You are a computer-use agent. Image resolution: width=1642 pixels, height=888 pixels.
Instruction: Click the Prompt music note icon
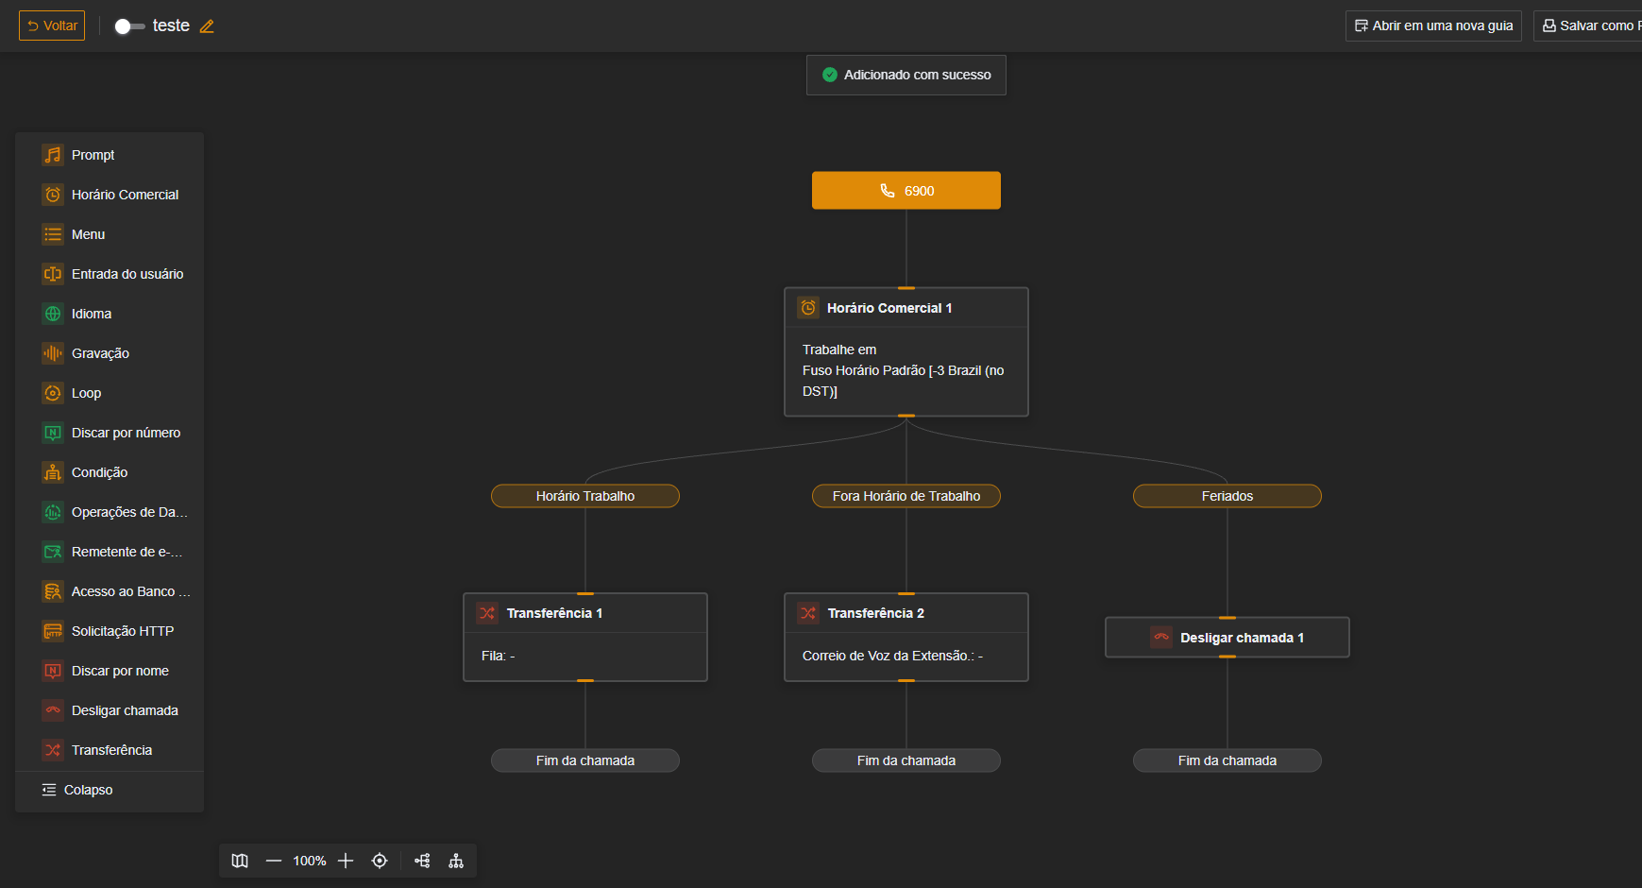[x=53, y=155]
